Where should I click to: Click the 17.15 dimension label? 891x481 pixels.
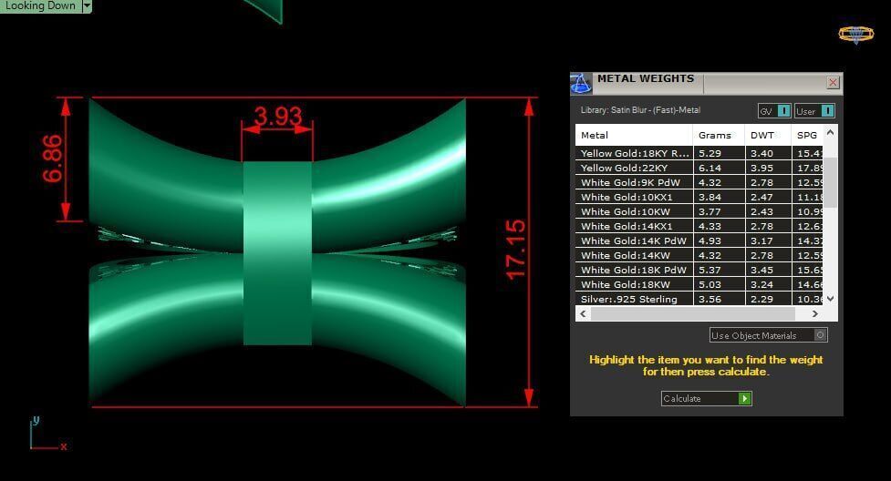point(516,250)
